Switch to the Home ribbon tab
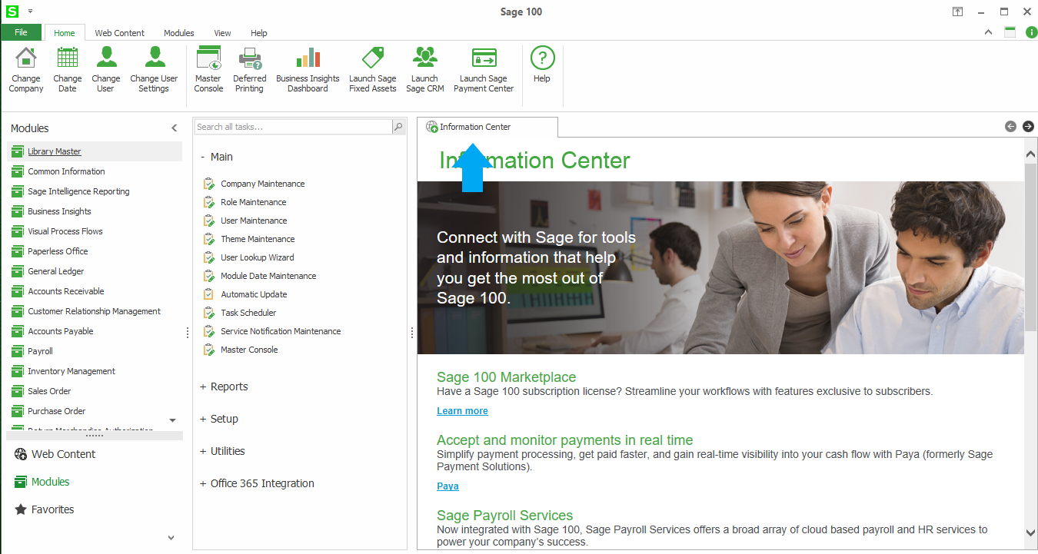This screenshot has width=1038, height=554. [65, 33]
